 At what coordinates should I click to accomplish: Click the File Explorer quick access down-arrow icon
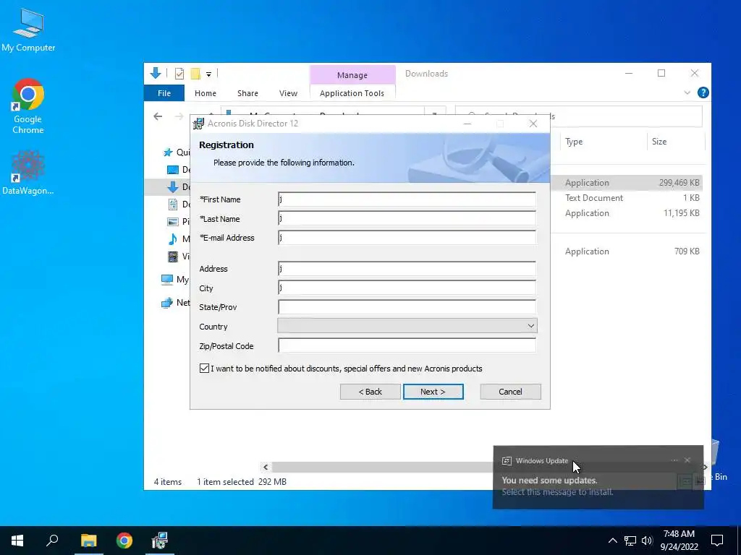(x=156, y=73)
